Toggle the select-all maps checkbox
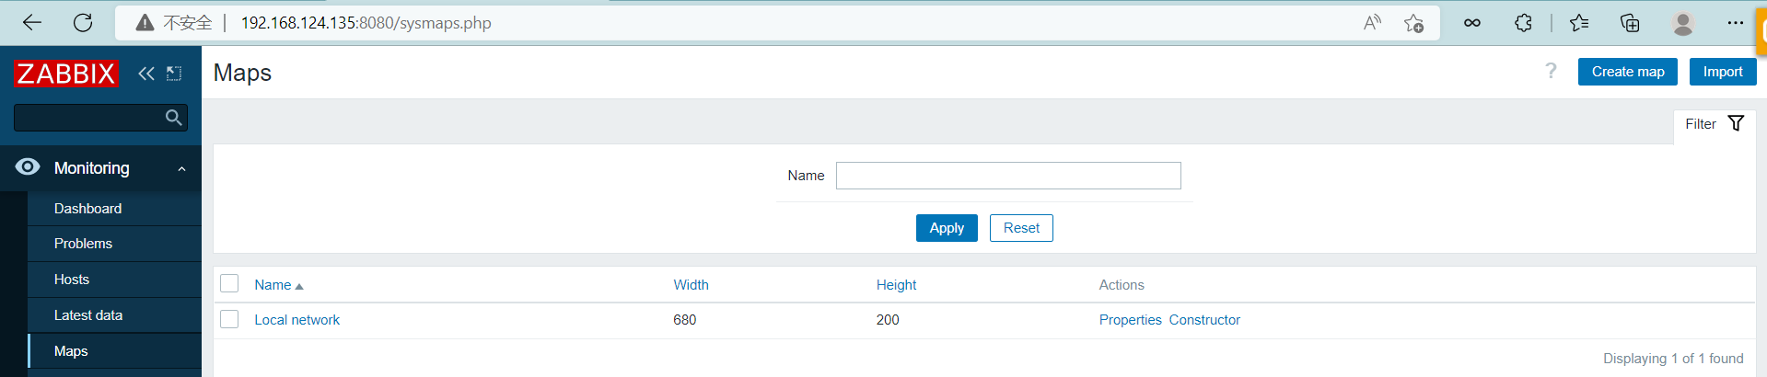Screen dimensions: 1767x377 pyautogui.click(x=229, y=284)
